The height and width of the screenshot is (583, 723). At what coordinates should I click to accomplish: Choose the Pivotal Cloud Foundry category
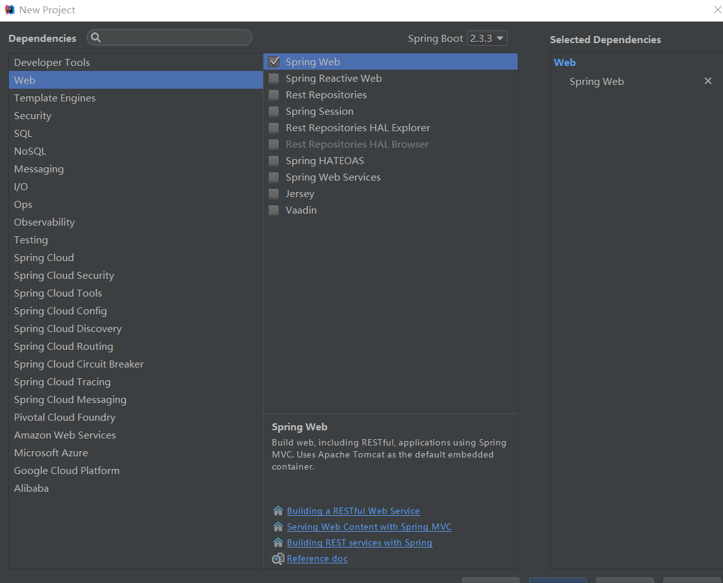[x=136, y=418]
